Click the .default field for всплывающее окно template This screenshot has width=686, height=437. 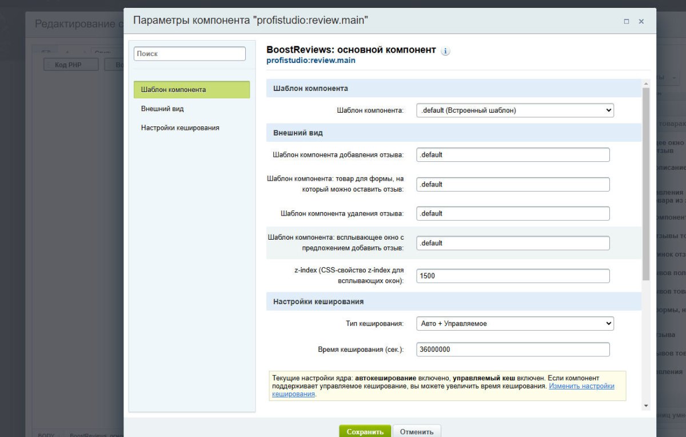click(x=512, y=243)
